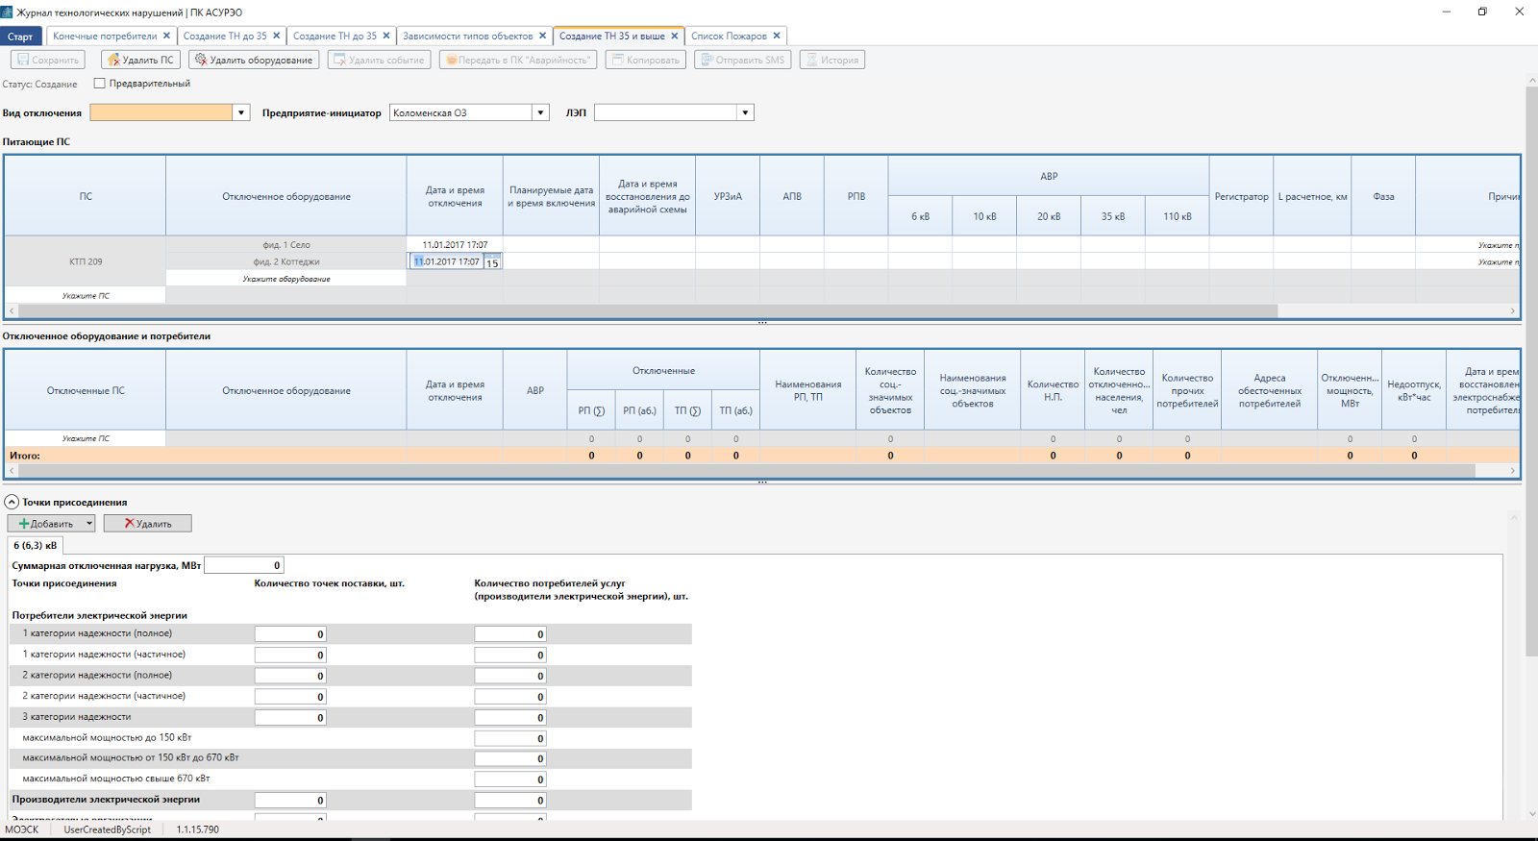Open the calendar picker in the date cell

[x=492, y=262]
